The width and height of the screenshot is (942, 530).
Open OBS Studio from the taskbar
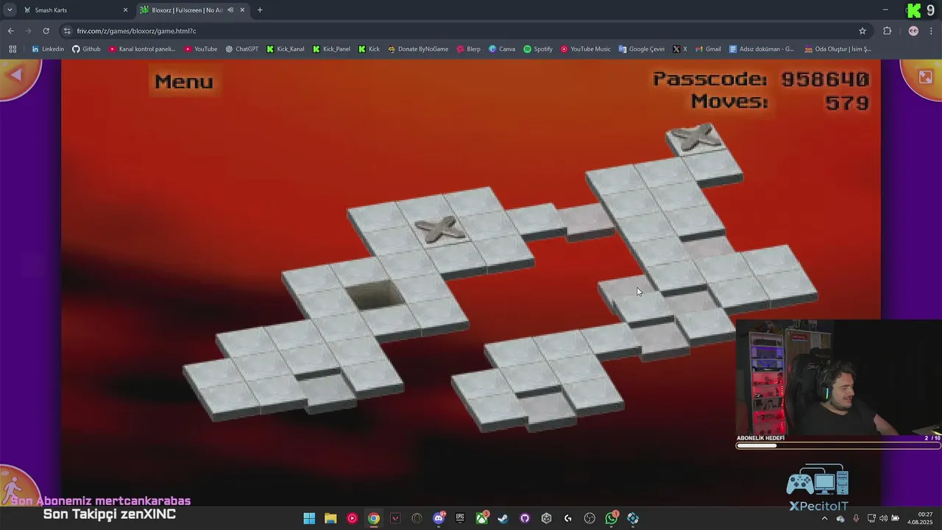coord(589,518)
